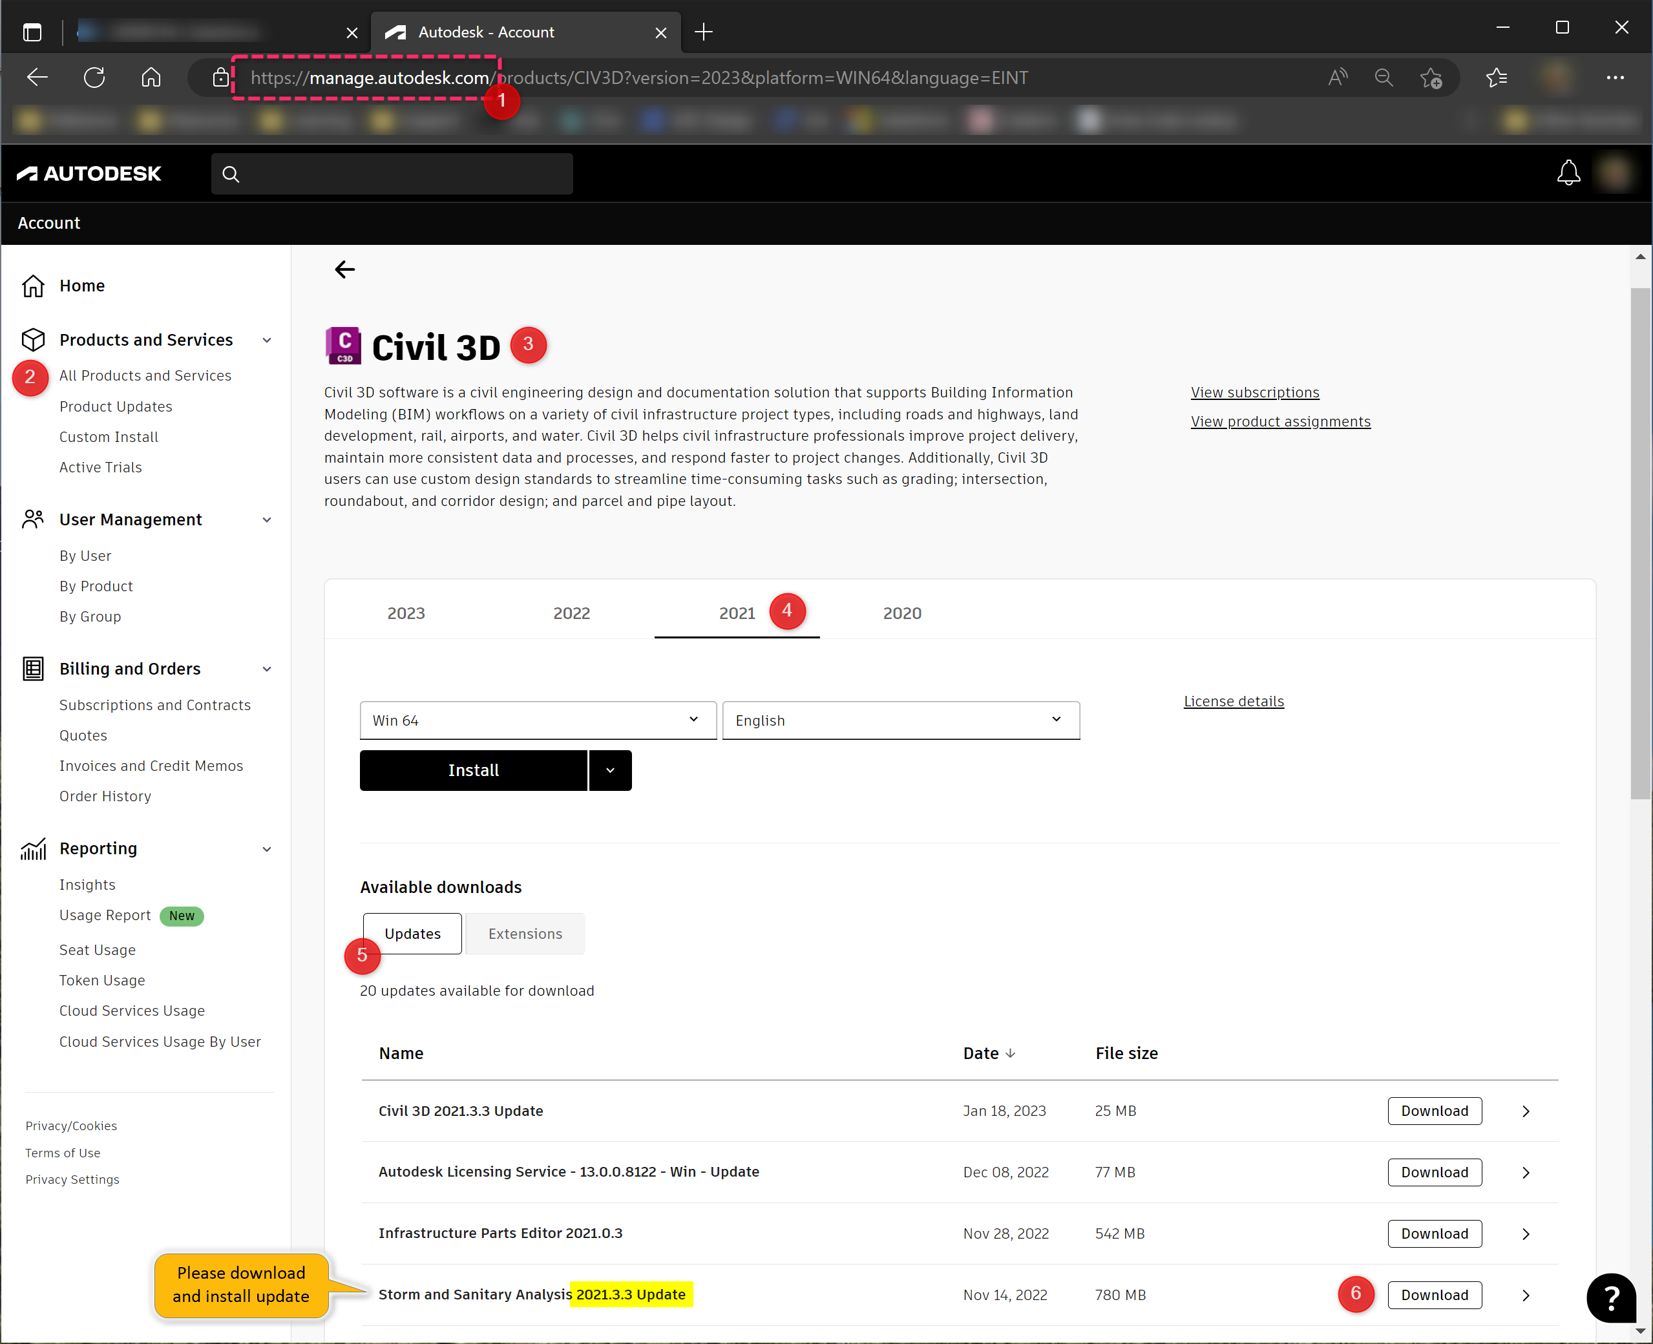Screen dimensions: 1653x1344
Task: Open browser settings three-dots menu
Action: click(1615, 78)
